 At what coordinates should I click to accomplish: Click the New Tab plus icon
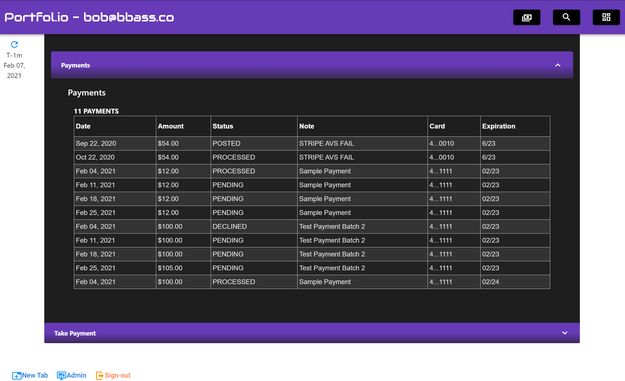pyautogui.click(x=17, y=376)
